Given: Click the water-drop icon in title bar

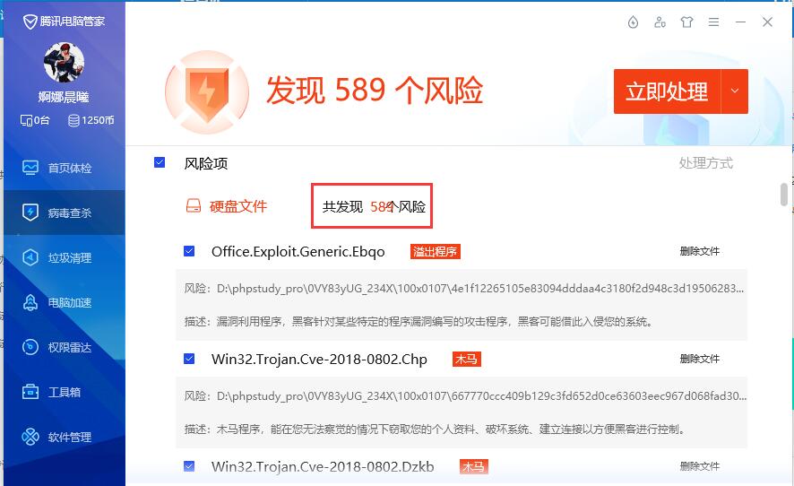Looking at the screenshot, I should pos(633,22).
